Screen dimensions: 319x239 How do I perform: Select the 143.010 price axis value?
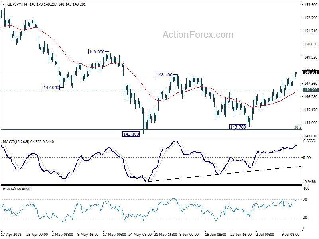point(311,136)
